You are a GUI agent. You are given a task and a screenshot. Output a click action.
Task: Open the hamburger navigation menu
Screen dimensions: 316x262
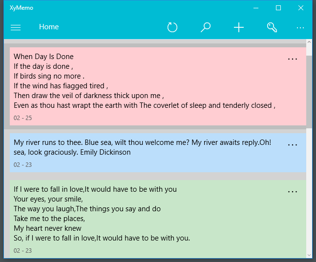[x=16, y=27]
